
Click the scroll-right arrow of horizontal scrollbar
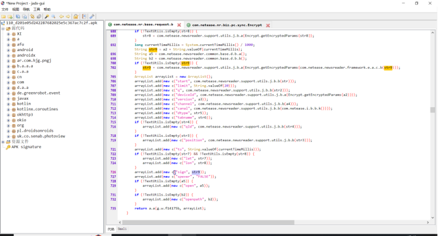(428, 222)
